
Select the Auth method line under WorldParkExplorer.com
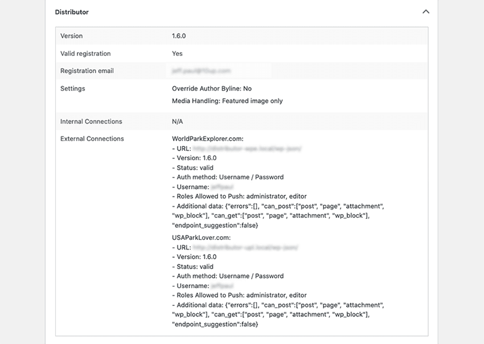tap(228, 177)
